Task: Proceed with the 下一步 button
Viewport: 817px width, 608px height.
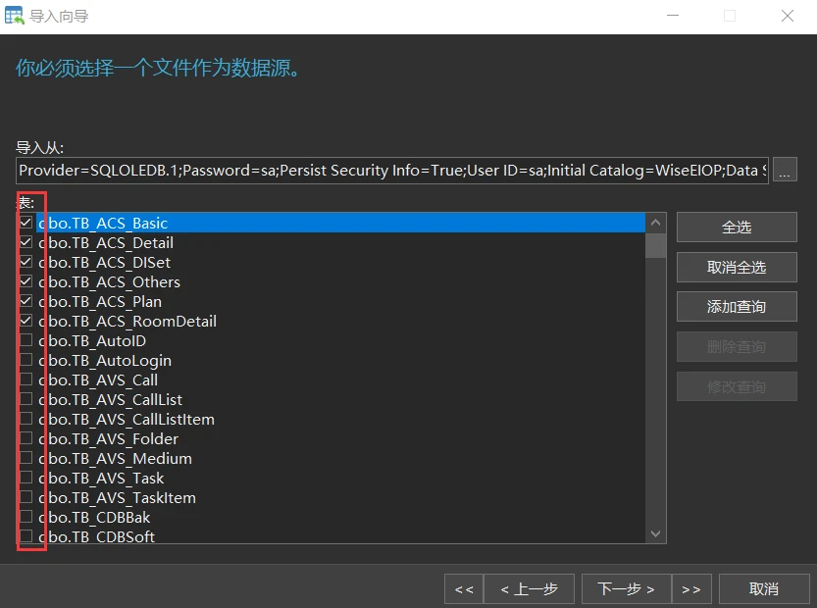Action: tap(627, 589)
